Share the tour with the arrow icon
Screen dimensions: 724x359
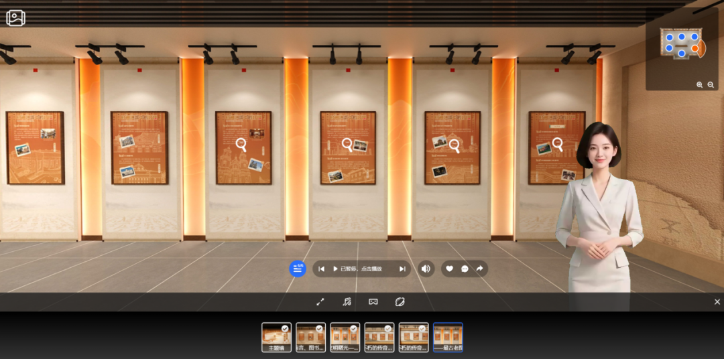[x=480, y=269]
